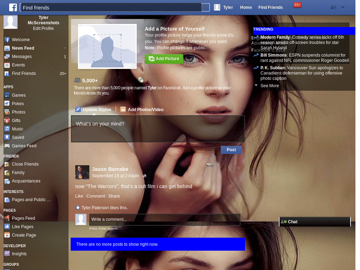Click the Facebook logo icon
The image size is (360, 270).
(13, 8)
